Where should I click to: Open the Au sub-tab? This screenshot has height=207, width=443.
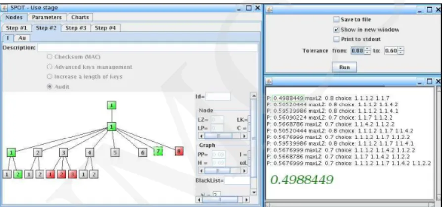click(22, 38)
